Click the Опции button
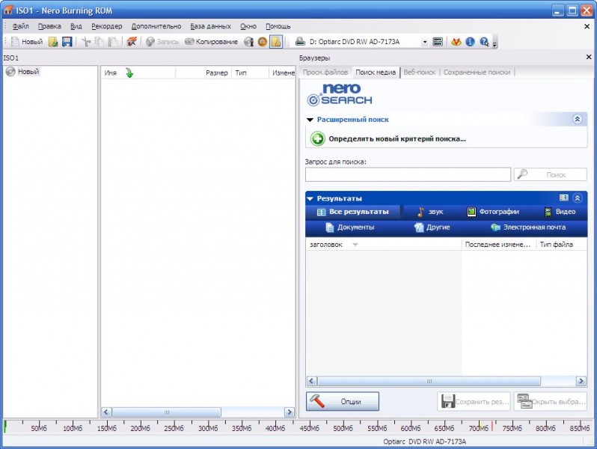 pyautogui.click(x=343, y=401)
